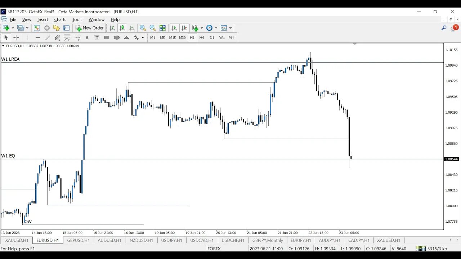Open the Charts menu
461x259 pixels.
(60, 19)
